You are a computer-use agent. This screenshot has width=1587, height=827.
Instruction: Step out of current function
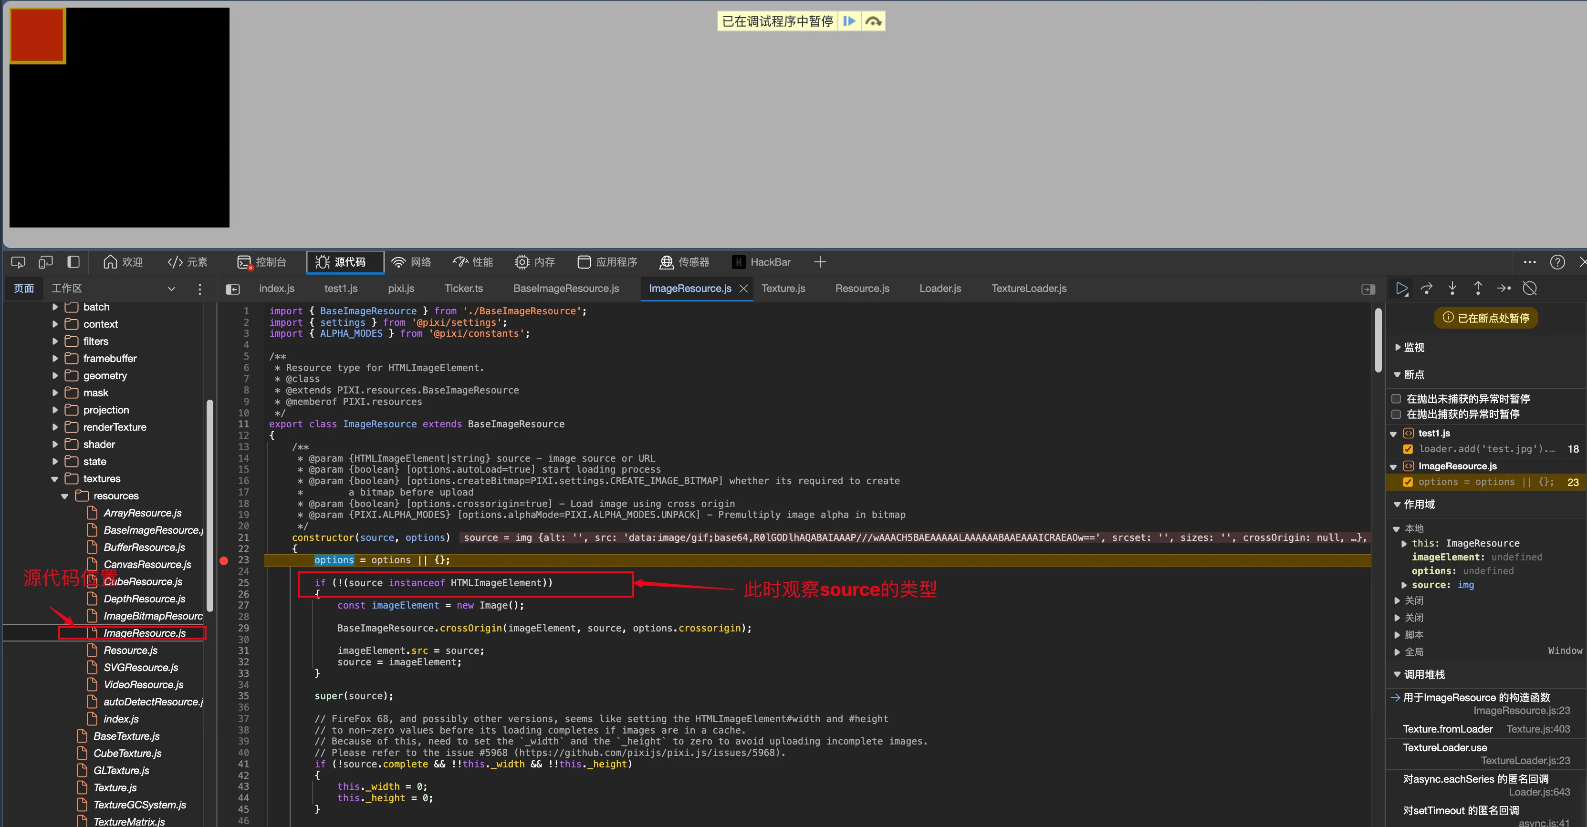pyautogui.click(x=1478, y=288)
